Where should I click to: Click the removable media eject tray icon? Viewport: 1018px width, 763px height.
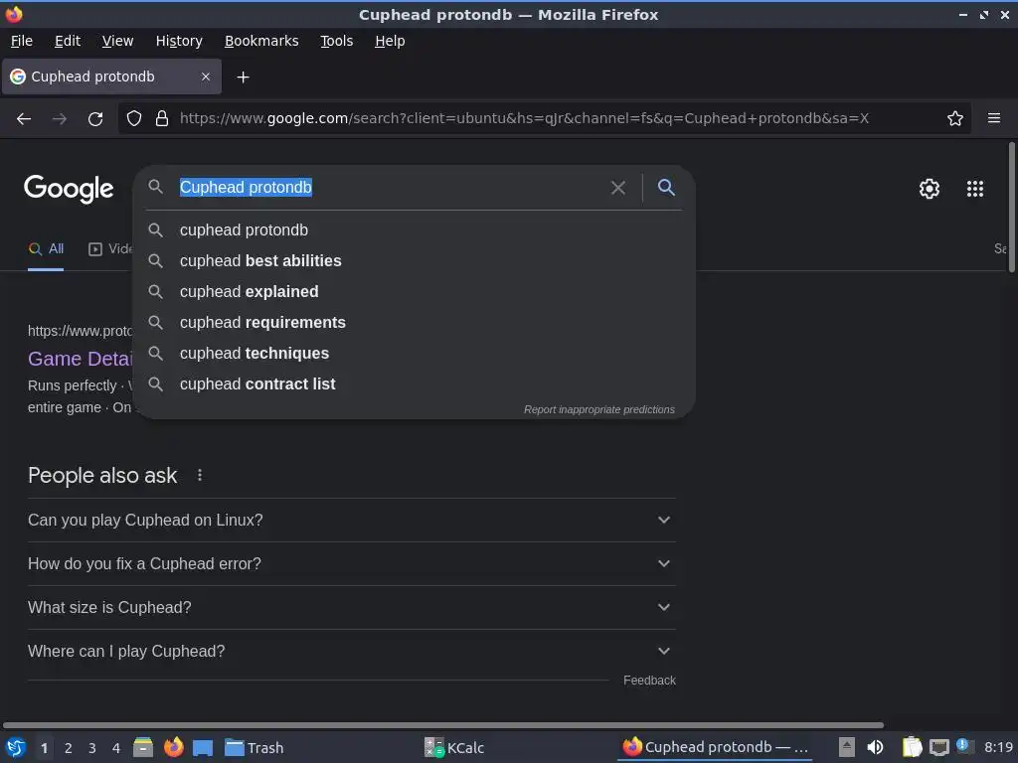[x=846, y=747]
